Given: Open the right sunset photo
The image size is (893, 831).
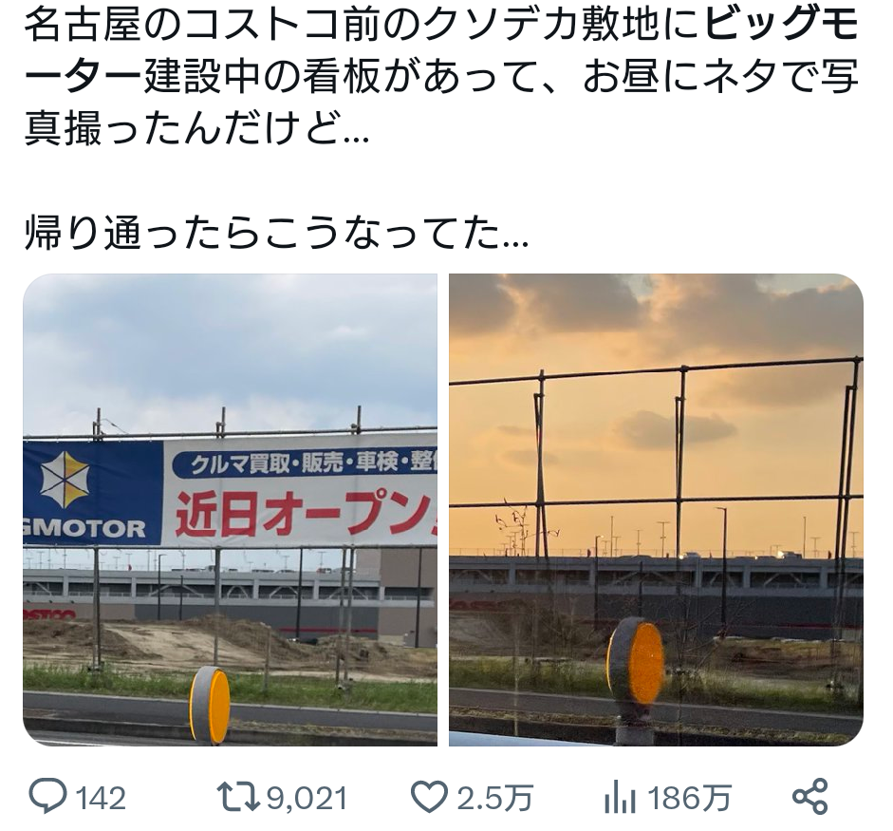Looking at the screenshot, I should click(656, 510).
